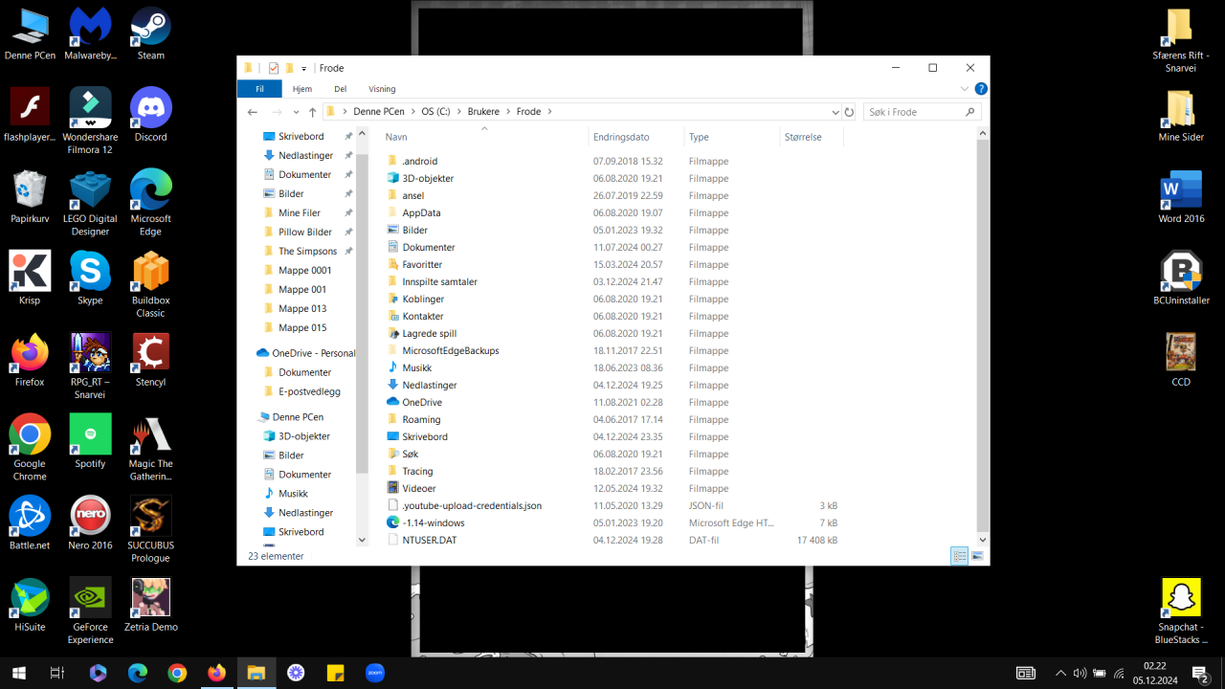Viewport: 1225px width, 689px height.
Task: Switch to details list view
Action: point(959,556)
